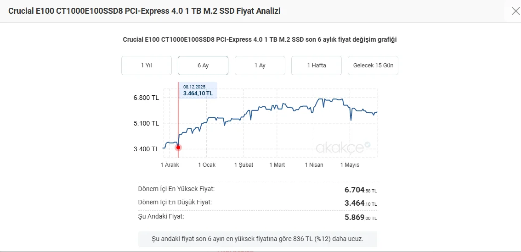Click the 1 Aralık axis label
The height and width of the screenshot is (252, 521).
pyautogui.click(x=170, y=165)
